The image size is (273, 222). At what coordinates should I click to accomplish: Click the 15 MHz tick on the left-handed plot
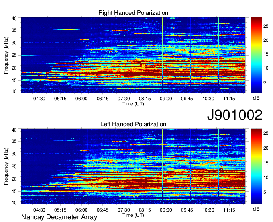click(14, 191)
